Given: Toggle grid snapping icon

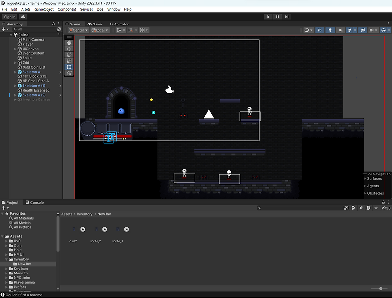Looking at the screenshot, I should (x=130, y=30).
